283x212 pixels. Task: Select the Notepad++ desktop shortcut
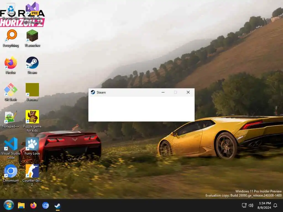point(11,119)
